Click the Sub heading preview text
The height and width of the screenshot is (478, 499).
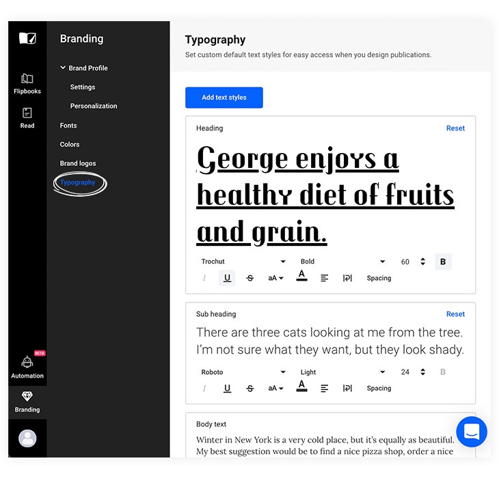coord(330,341)
